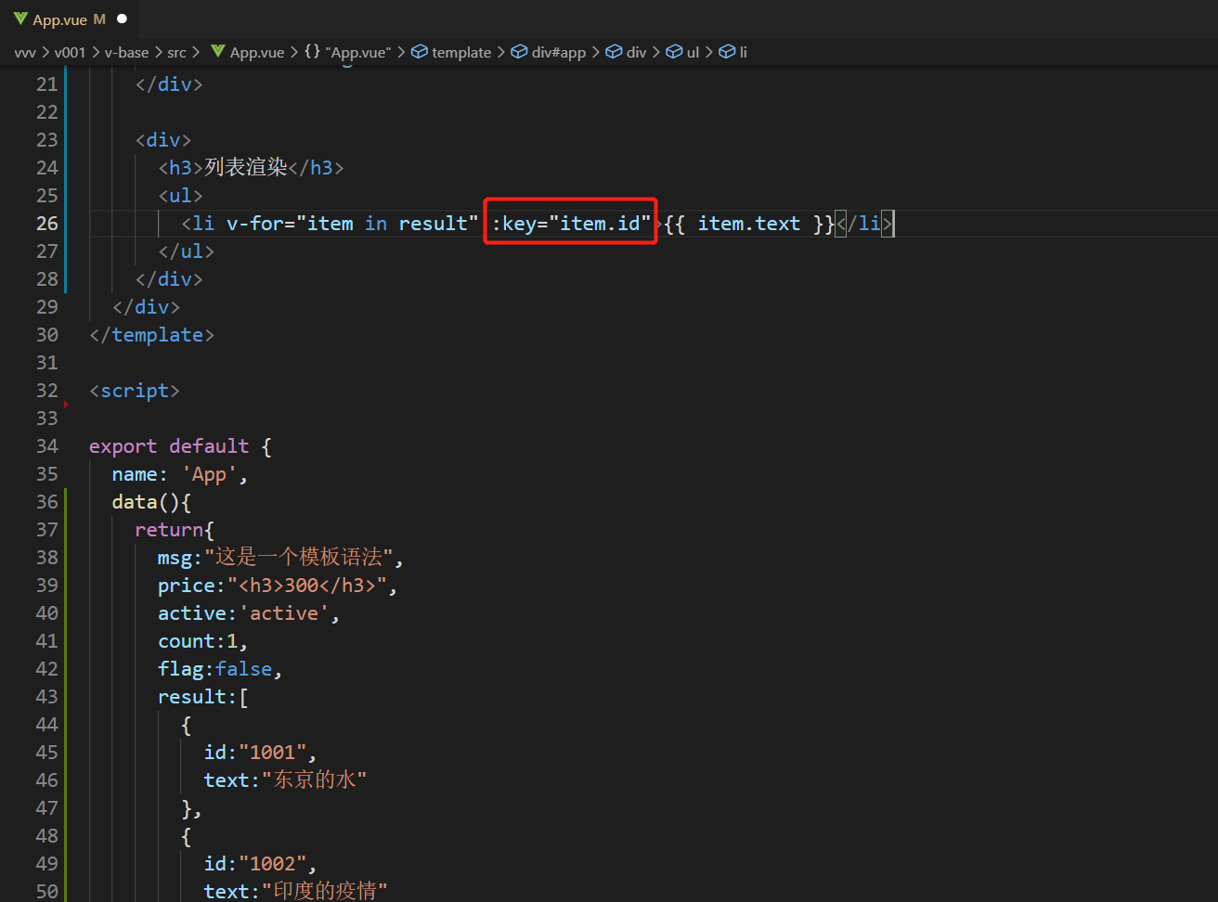Click the data(){ line

(x=151, y=502)
